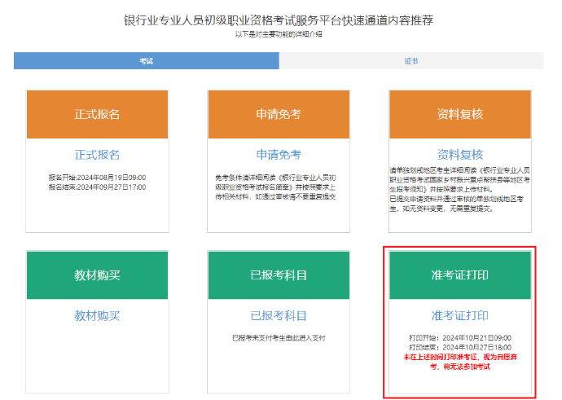Click the orange 正式报名 header banner
562x400 pixels.
point(97,114)
